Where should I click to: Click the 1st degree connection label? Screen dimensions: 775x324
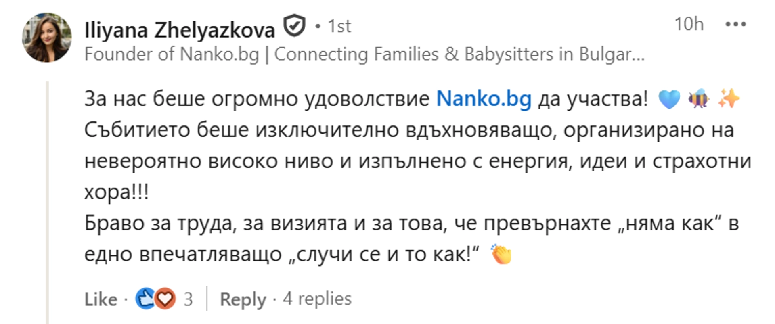tap(339, 27)
